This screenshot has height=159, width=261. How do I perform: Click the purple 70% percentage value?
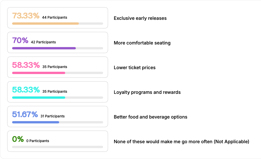pyautogui.click(x=20, y=41)
